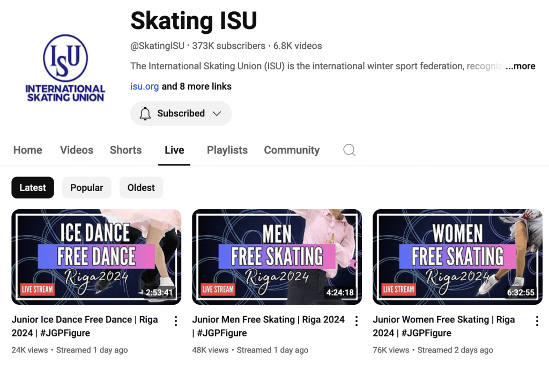Click the Skating ISU channel name

pyautogui.click(x=194, y=21)
